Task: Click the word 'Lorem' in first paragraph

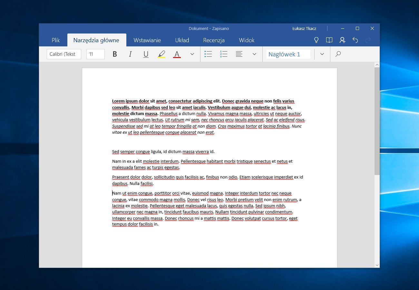Action: pos(118,101)
